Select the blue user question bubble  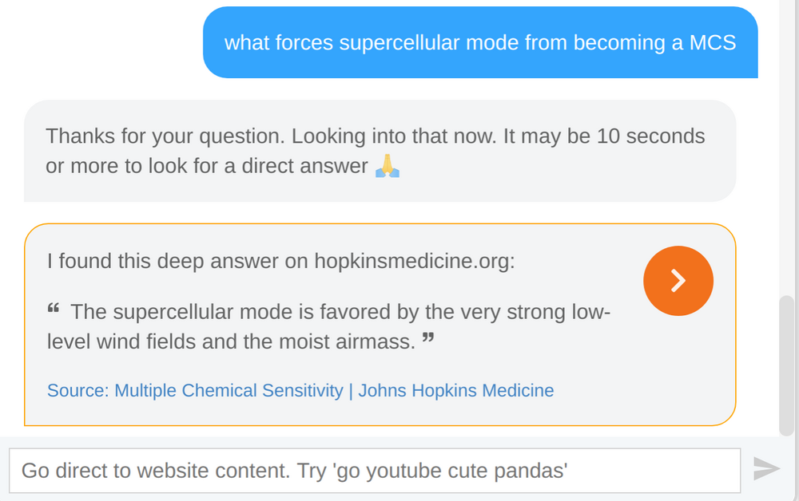pos(479,42)
